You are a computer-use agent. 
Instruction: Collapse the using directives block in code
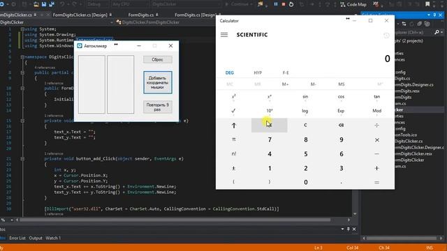[22, 29]
